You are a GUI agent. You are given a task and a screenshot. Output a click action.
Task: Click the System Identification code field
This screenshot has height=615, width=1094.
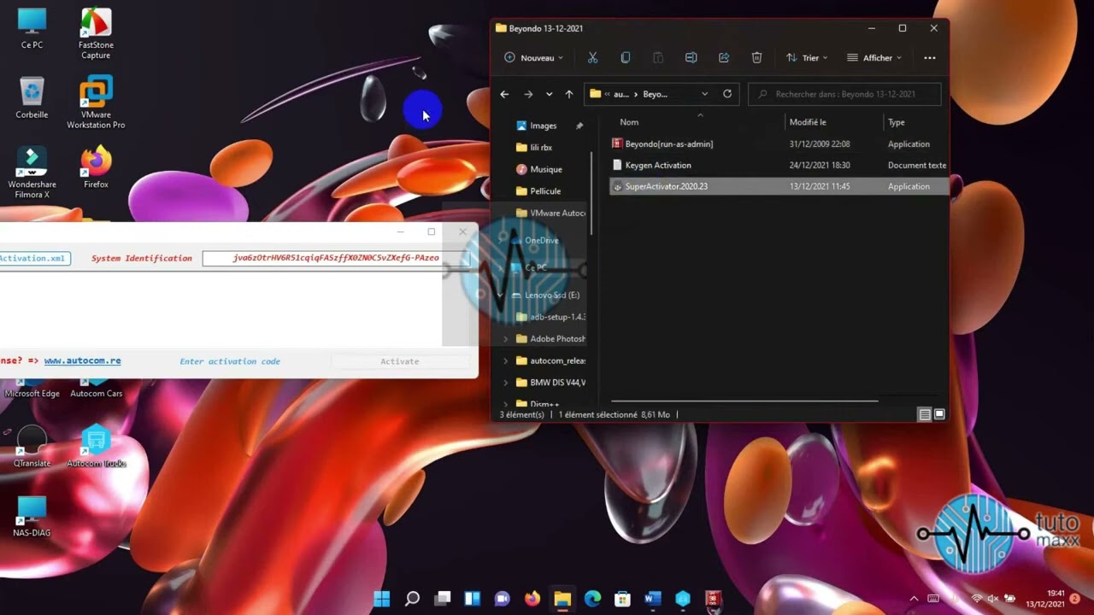[x=336, y=258]
